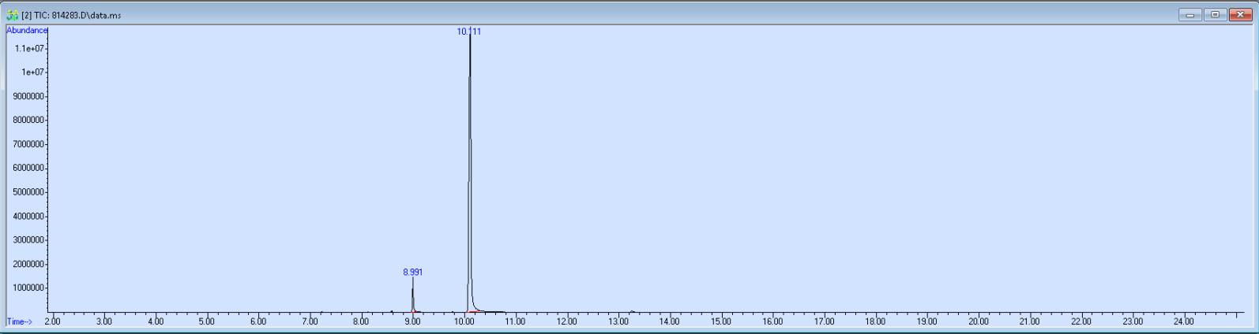This screenshot has width=1259, height=334.
Task: Click the 5000000 abundance axis value
Action: (x=28, y=192)
